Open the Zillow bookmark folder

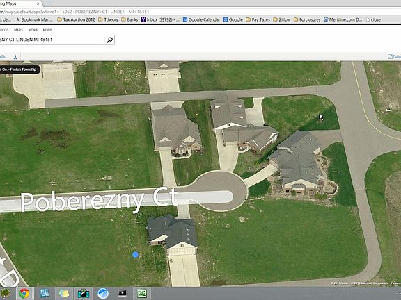point(282,19)
